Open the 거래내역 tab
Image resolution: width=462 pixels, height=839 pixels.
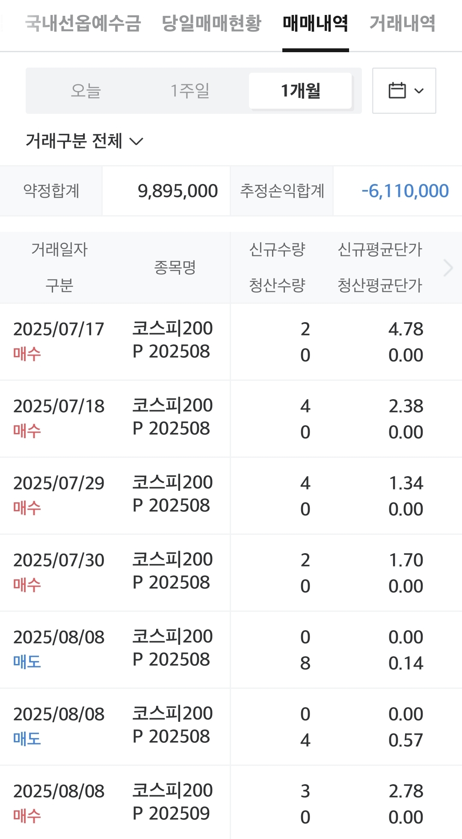[x=402, y=23]
